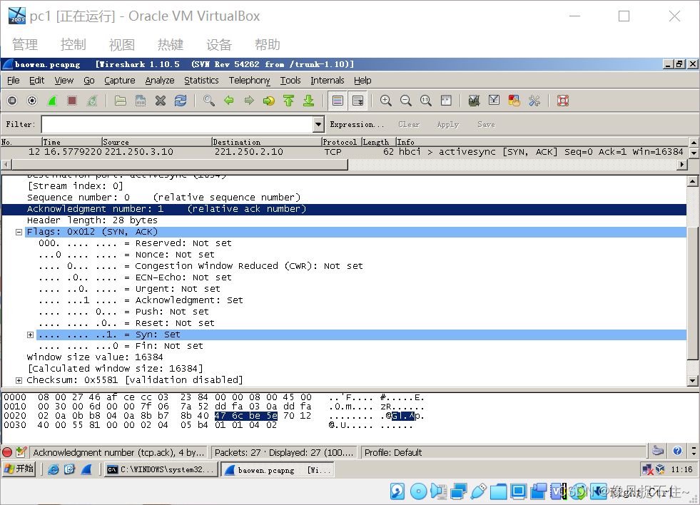Screen dimensions: 700x505
Task: Click the packet list horizontal scrollbar thumb
Action: [x=180, y=165]
